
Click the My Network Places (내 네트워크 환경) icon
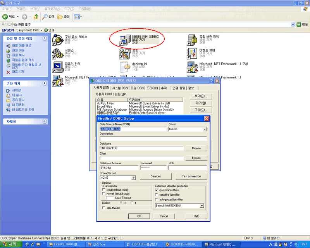click(x=8, y=110)
